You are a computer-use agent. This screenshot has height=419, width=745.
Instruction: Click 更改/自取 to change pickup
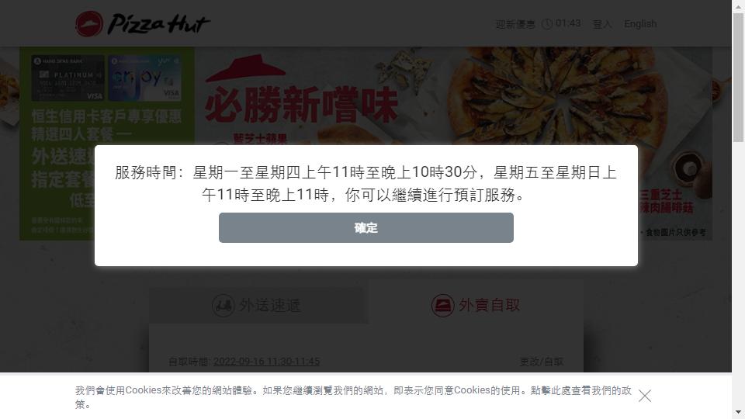pyautogui.click(x=541, y=362)
